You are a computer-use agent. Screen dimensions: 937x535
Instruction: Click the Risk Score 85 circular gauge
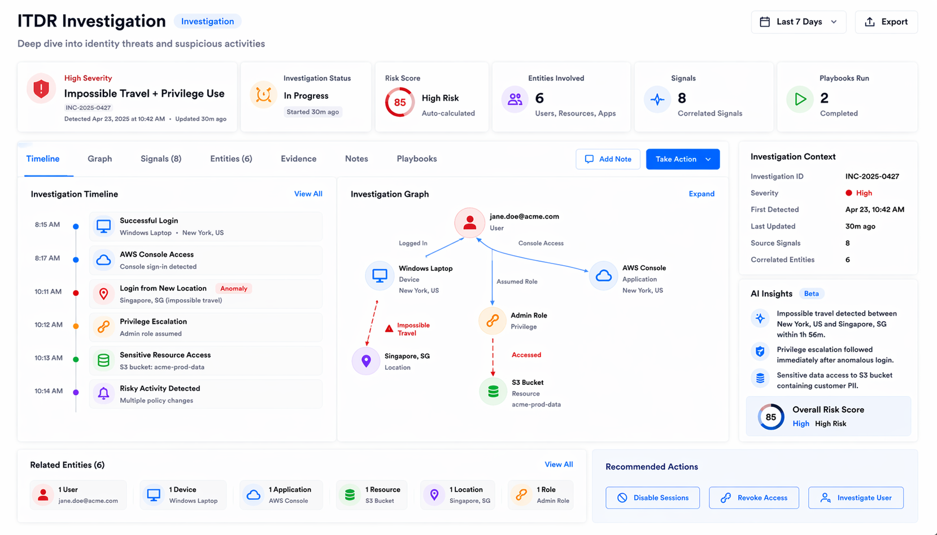pyautogui.click(x=400, y=102)
